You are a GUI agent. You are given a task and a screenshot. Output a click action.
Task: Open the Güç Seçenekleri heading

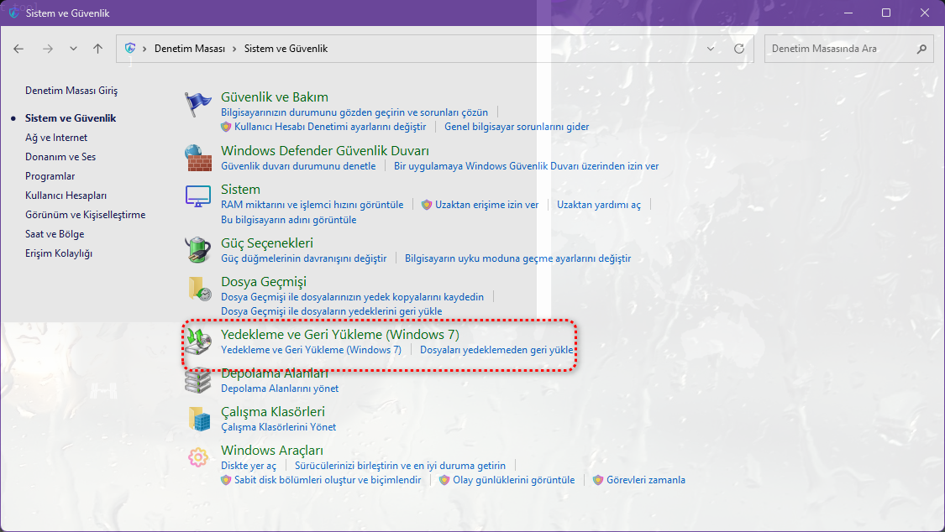267,243
